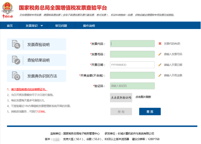Click footer text 监制单位：国家税务总局电子税务管理中心

click(75, 133)
